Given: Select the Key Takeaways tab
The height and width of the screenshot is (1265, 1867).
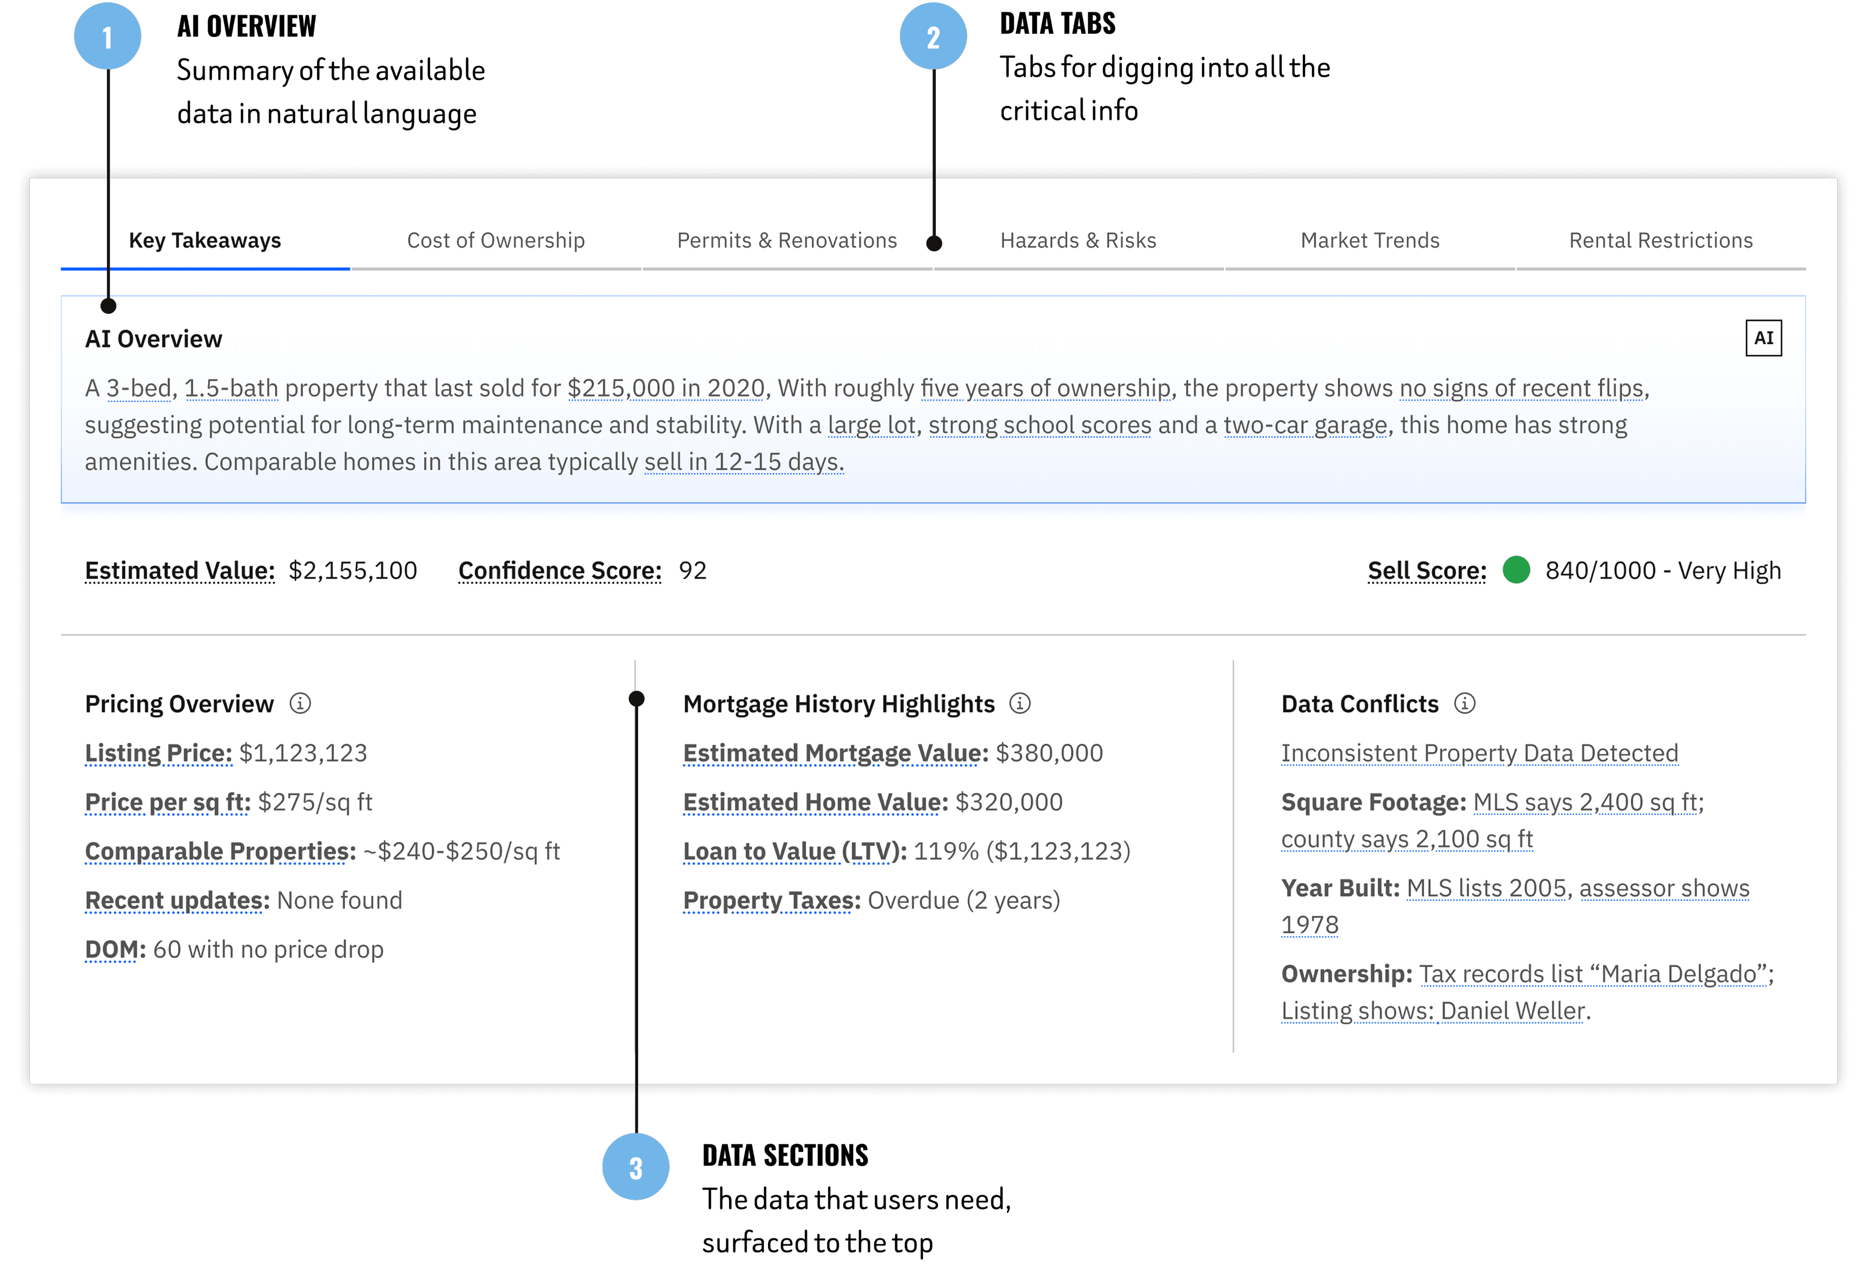Looking at the screenshot, I should pyautogui.click(x=205, y=240).
